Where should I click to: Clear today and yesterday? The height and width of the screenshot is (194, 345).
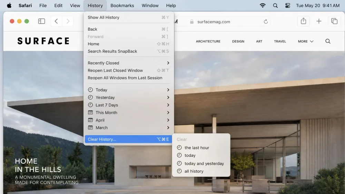tap(201, 163)
